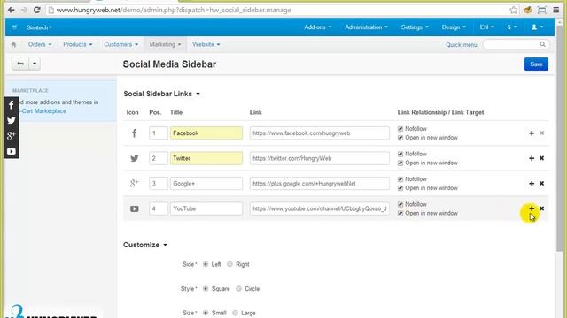
Task: Choose Large size
Action: click(235, 313)
